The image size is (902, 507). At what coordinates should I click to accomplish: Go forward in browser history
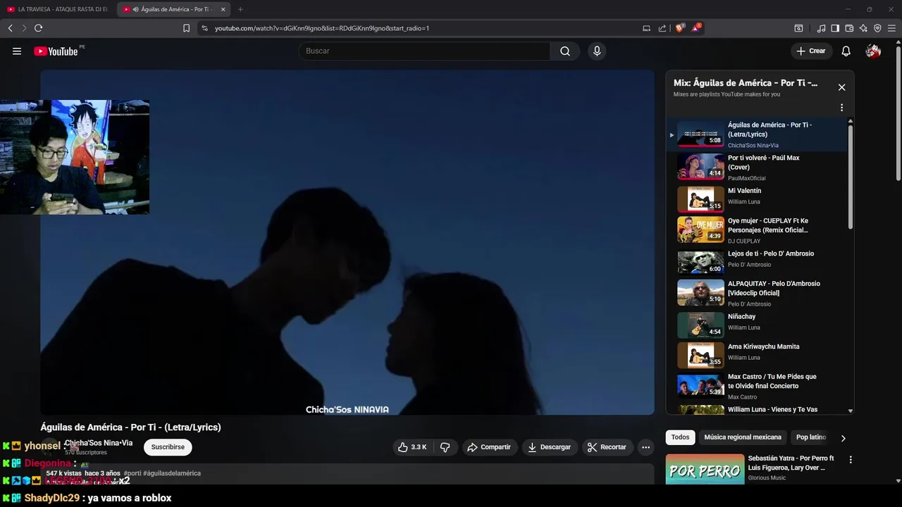pos(24,28)
